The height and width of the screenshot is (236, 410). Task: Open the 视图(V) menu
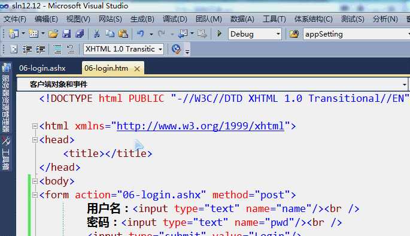pyautogui.click(x=78, y=19)
